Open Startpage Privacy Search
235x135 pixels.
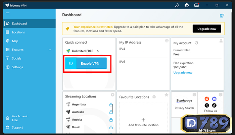pyautogui.click(x=184, y=104)
